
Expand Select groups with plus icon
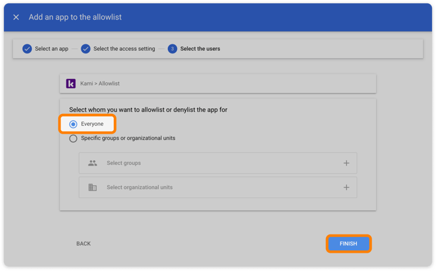[346, 163]
